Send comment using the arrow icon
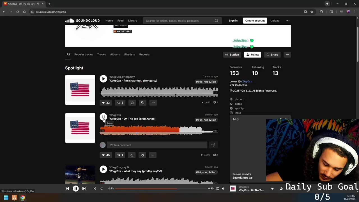This screenshot has width=359, height=202. pos(213,145)
